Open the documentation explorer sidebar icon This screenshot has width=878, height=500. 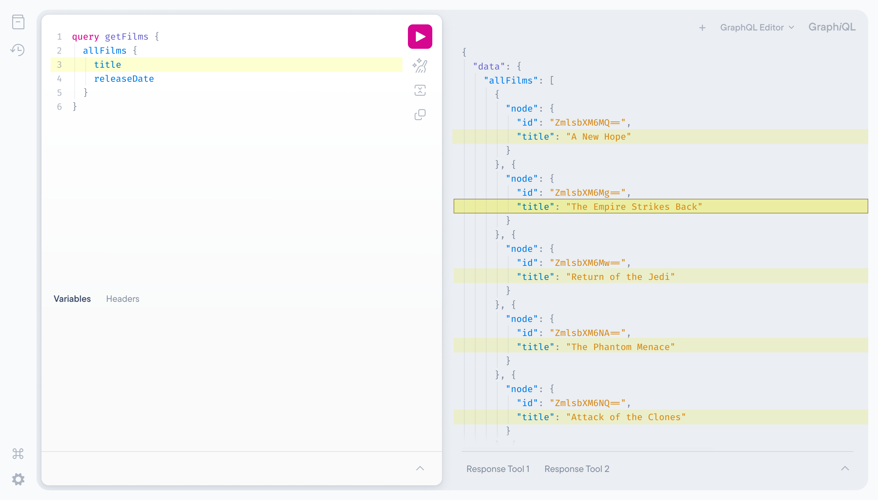pos(18,22)
